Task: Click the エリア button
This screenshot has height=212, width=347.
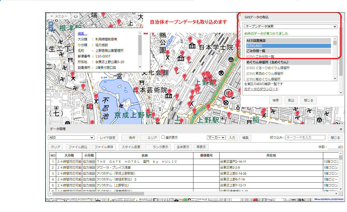Action: pos(149,138)
